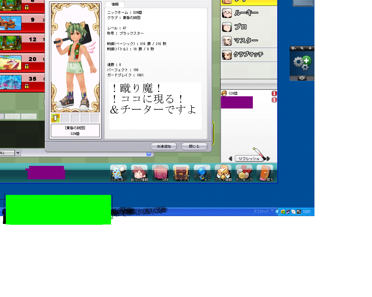Open the ALL chat filter dropdown arrow

[18, 153]
